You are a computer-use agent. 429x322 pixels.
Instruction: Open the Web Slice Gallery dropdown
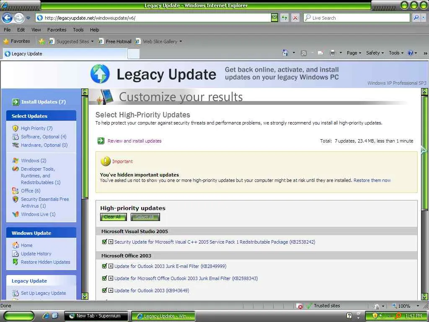pos(181,42)
